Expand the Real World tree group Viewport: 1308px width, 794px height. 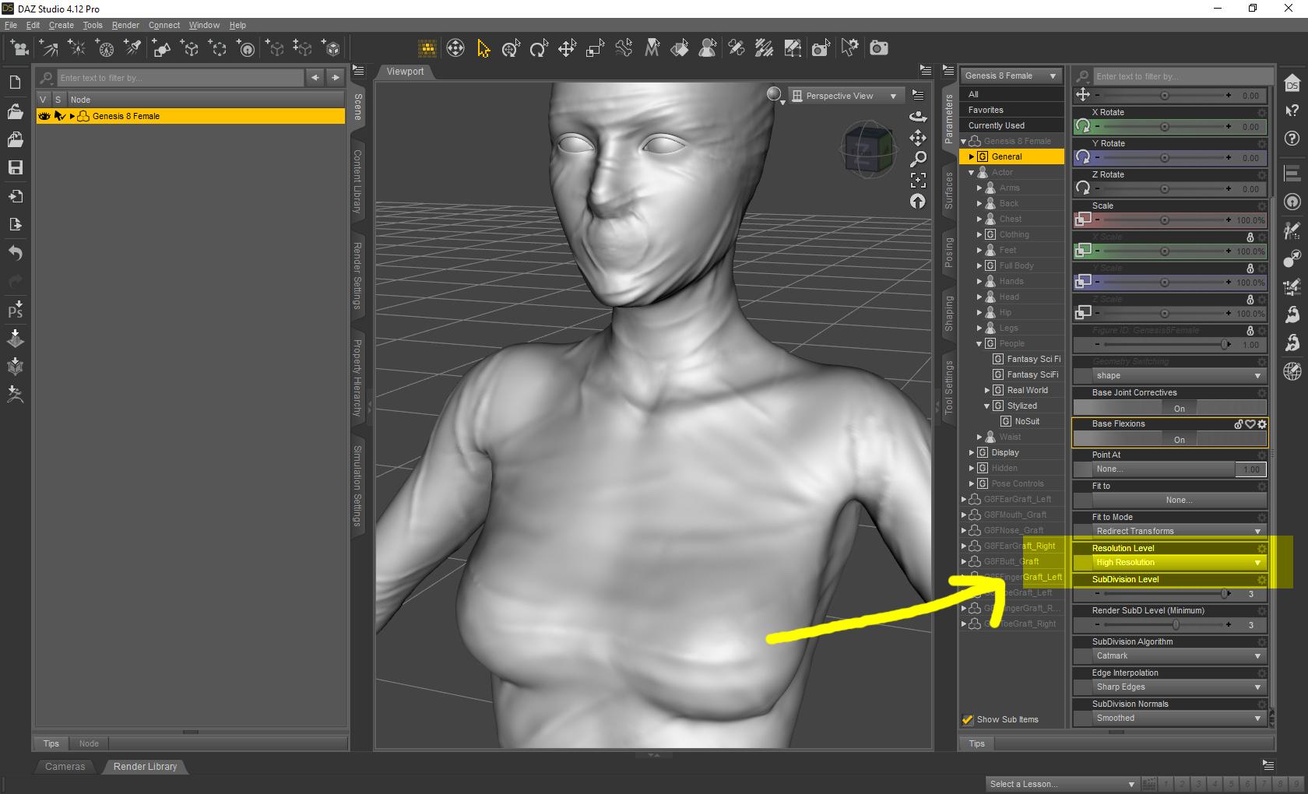(987, 390)
